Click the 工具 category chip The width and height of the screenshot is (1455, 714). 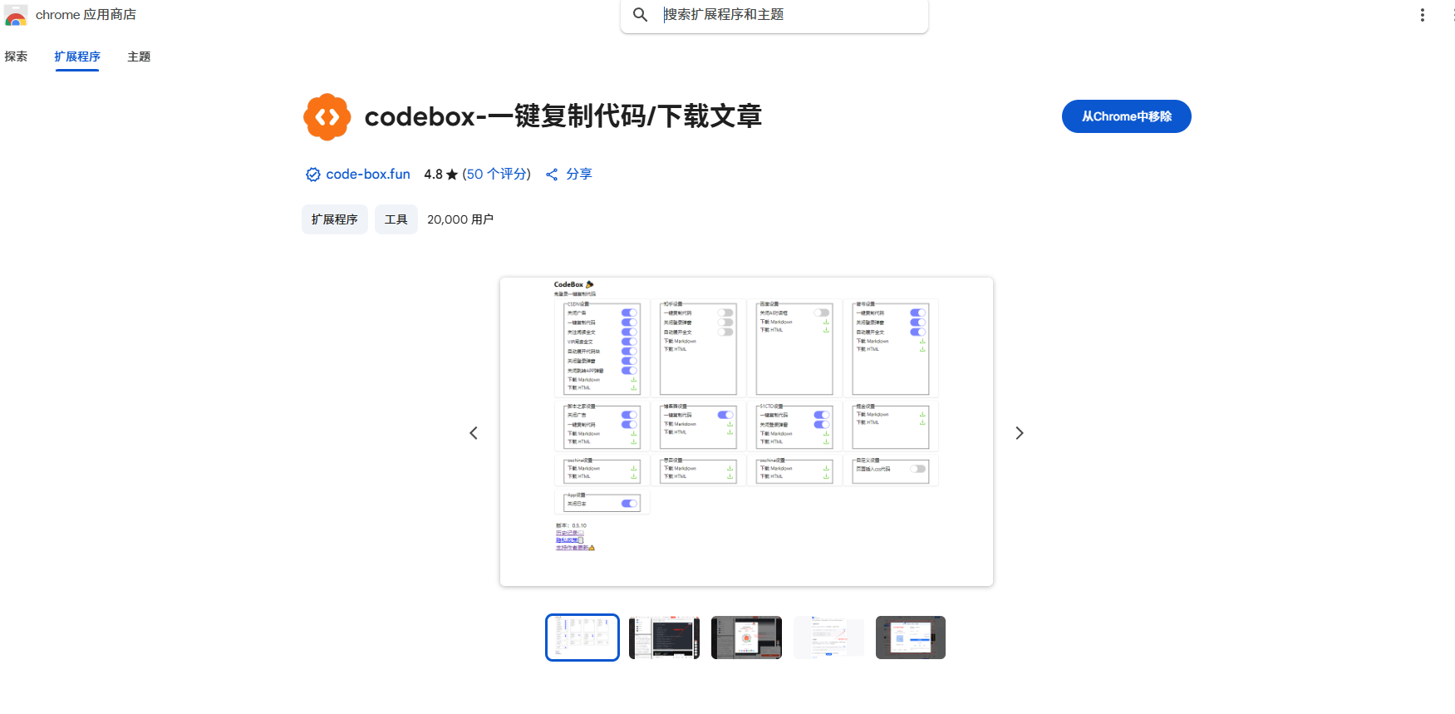click(396, 219)
